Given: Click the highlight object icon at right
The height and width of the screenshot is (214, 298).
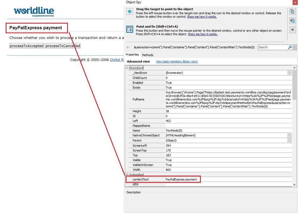Looking at the screenshot, I should (293, 21).
